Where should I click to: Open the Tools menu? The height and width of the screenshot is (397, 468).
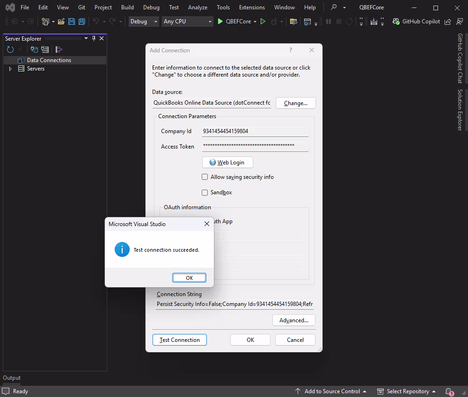[223, 7]
